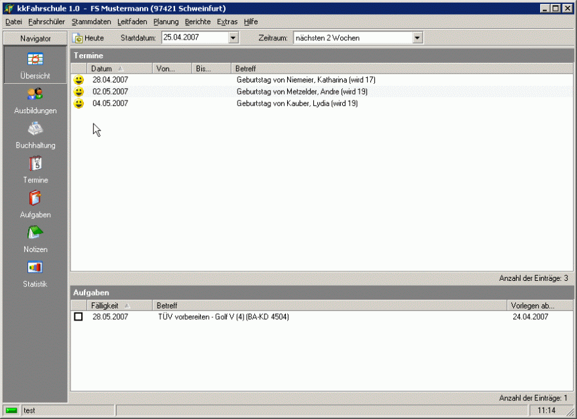The width and height of the screenshot is (577, 419).
Task: Click smiley icon for Niemeier birthday
Action: point(78,80)
